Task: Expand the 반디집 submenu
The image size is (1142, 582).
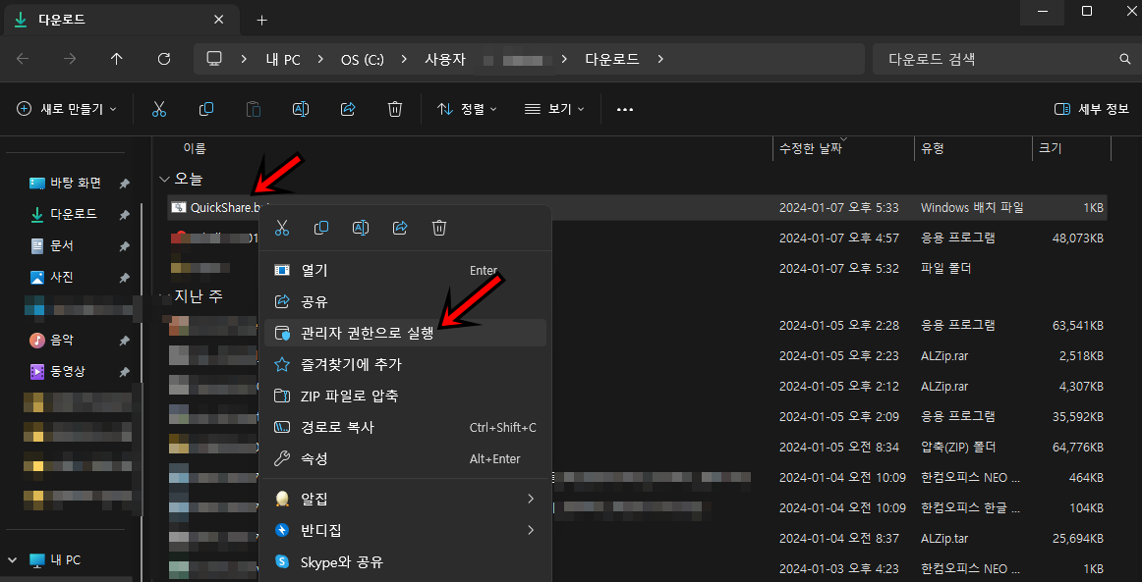Action: [531, 530]
